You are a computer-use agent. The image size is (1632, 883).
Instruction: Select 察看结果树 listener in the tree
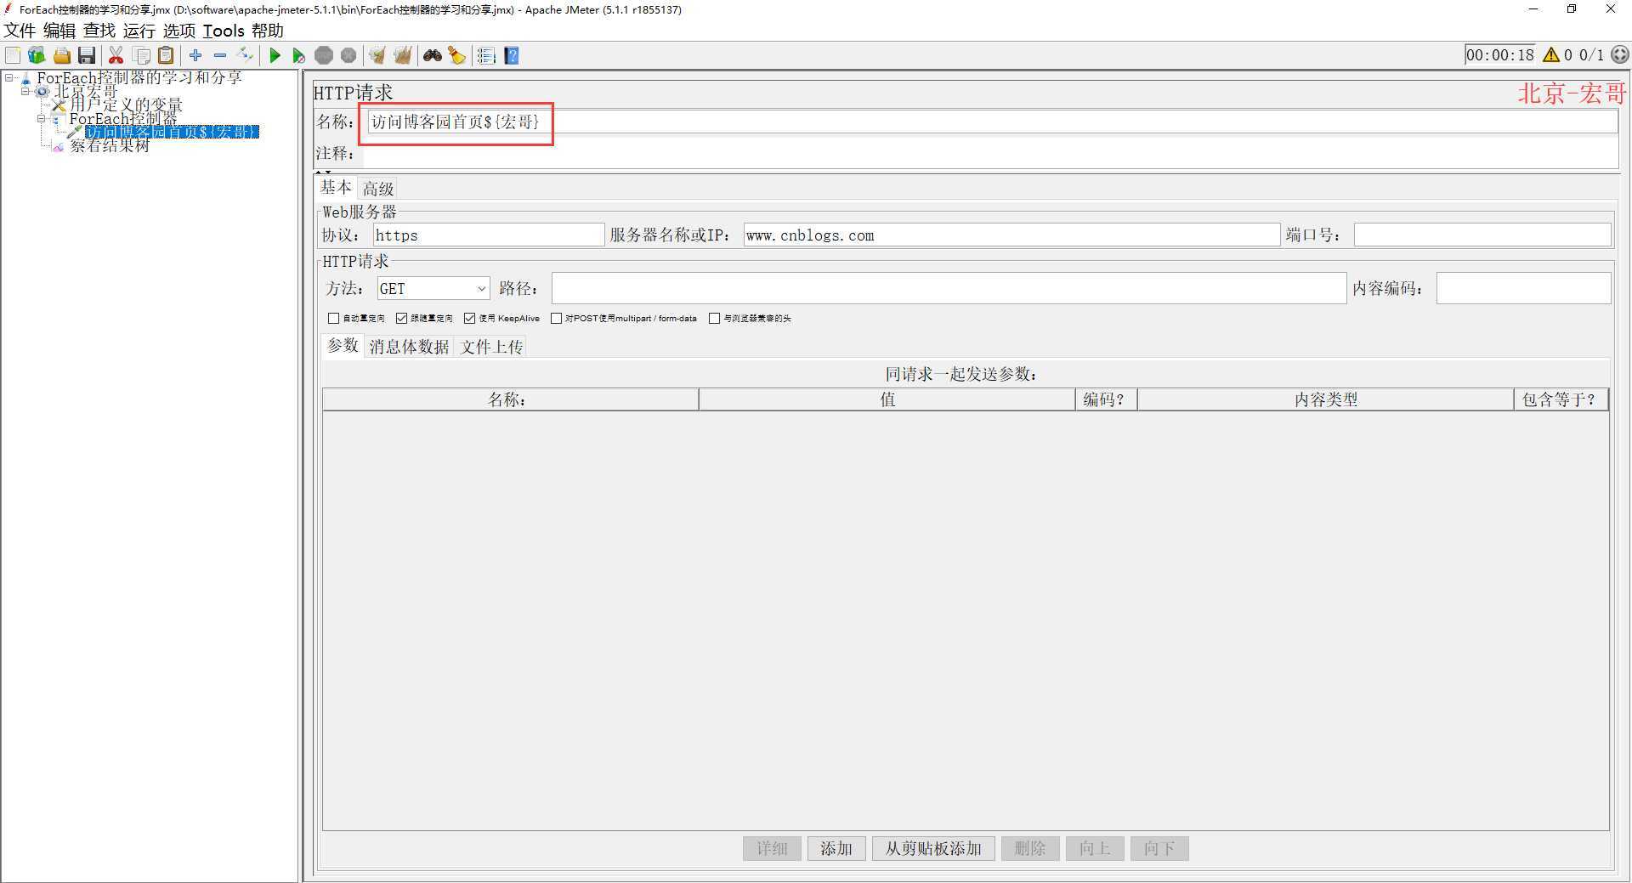110,145
